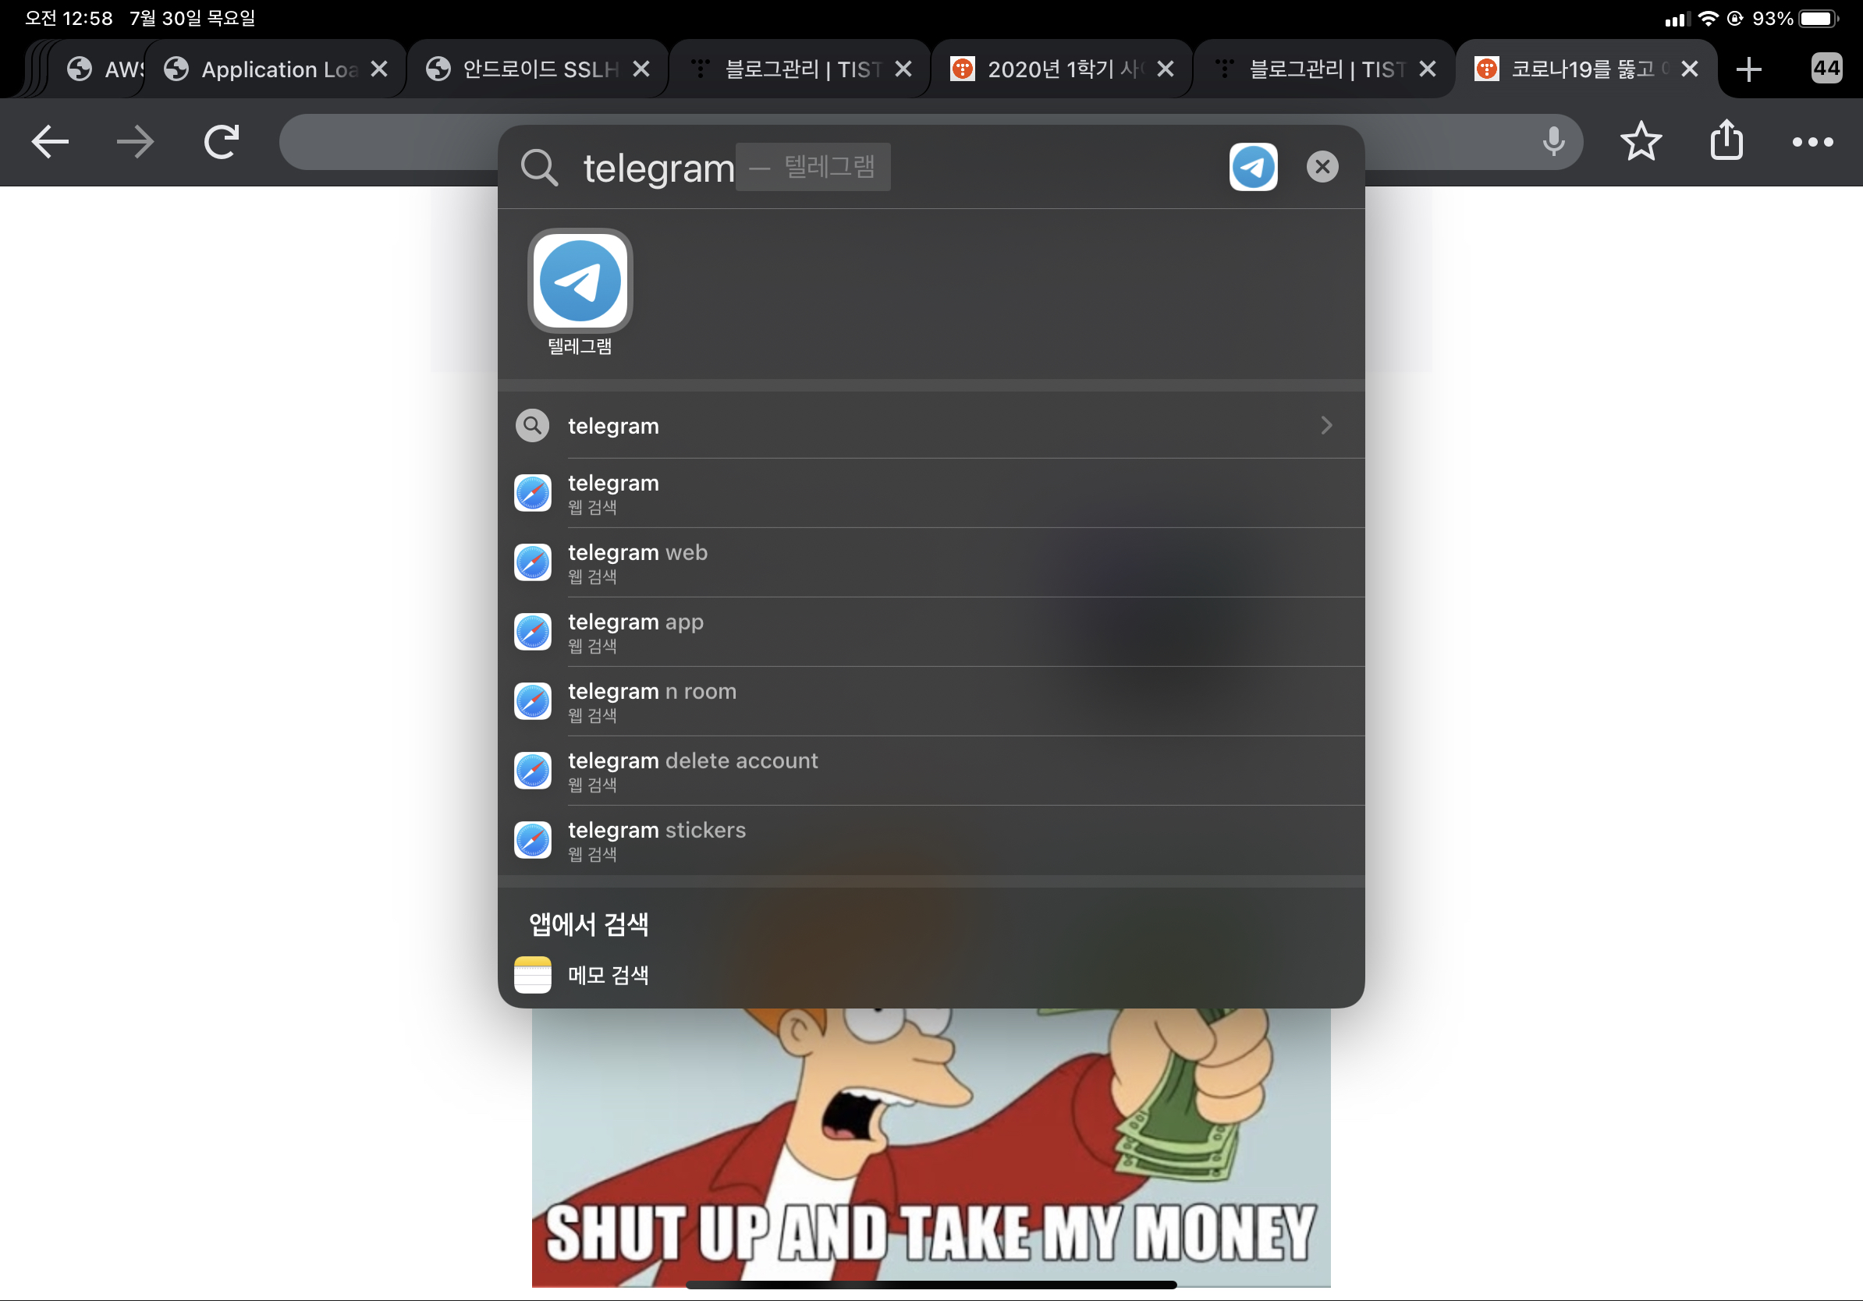Close the 안드로이드 SSLH tab
This screenshot has width=1863, height=1301.
[641, 69]
